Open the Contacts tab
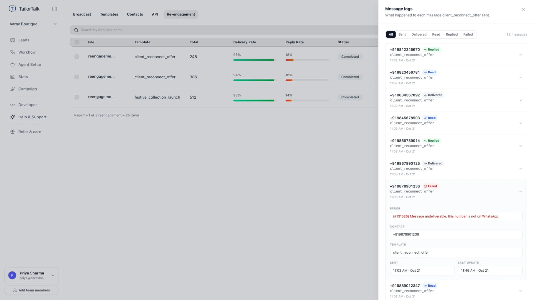Viewport: 534px width, 300px height. tap(135, 14)
